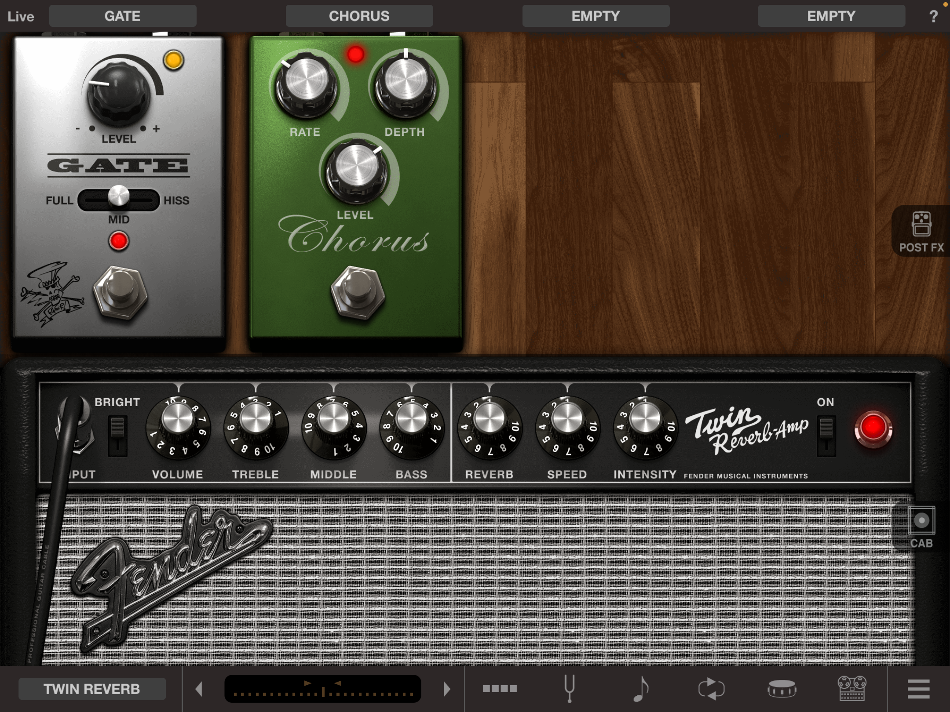
Task: Click the amp TREBLE knob
Action: coord(256,428)
